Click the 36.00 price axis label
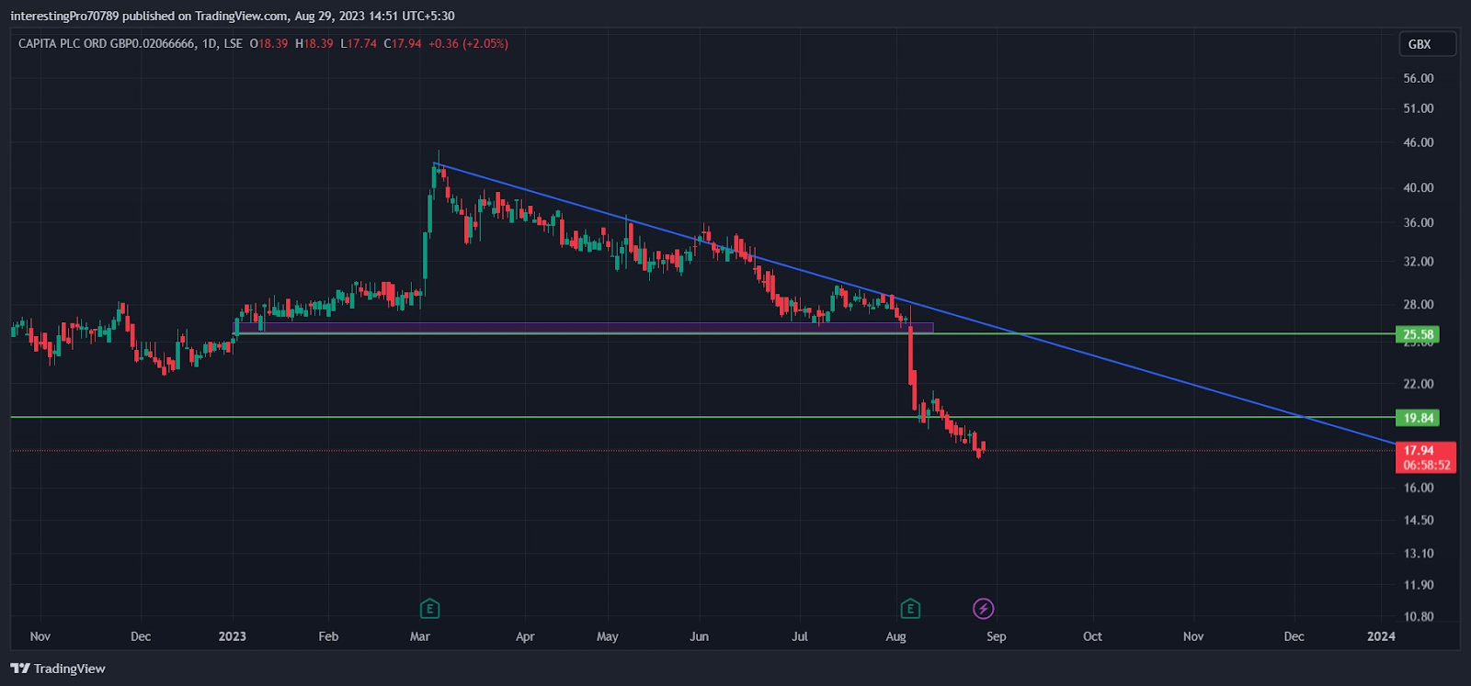 (1418, 222)
